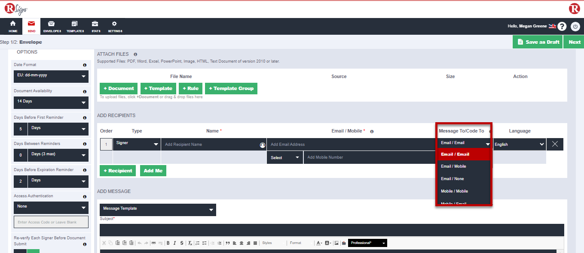Expand the Signer type dropdown
The width and height of the screenshot is (584, 253).
(137, 145)
